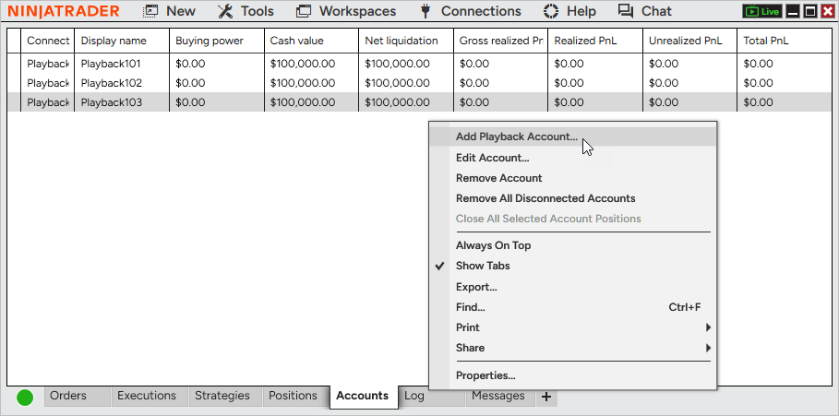The height and width of the screenshot is (416, 839).
Task: Select the Playback101 account row
Action: pyautogui.click(x=420, y=64)
